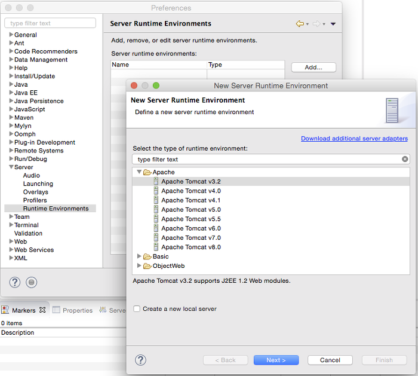Click the Basic folder icon
This screenshot has width=418, height=376.
pyautogui.click(x=147, y=256)
